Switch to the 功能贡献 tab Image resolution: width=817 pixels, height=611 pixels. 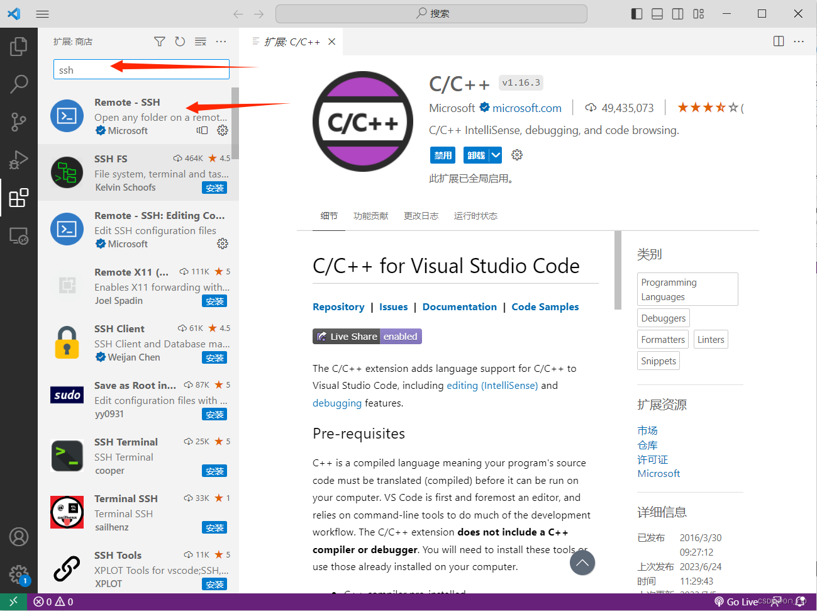371,216
